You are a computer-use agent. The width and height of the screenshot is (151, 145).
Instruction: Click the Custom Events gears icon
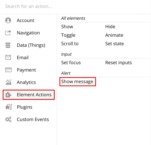(x=8, y=119)
